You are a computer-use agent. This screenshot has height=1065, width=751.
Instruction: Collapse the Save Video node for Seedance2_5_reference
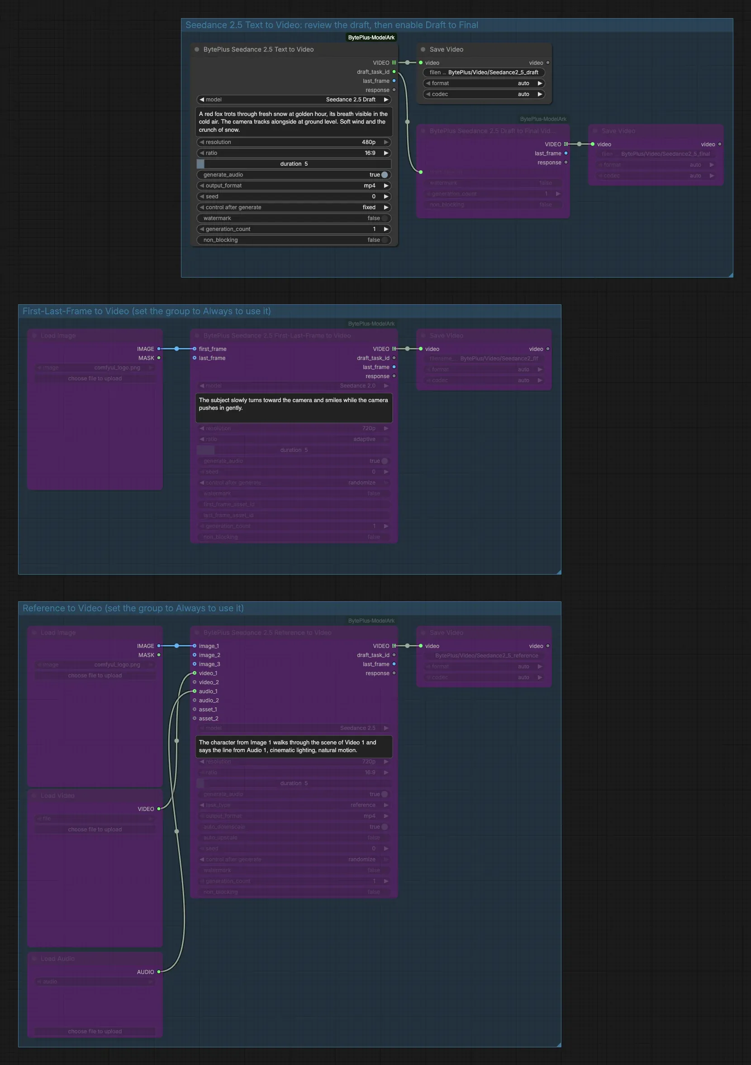[423, 632]
